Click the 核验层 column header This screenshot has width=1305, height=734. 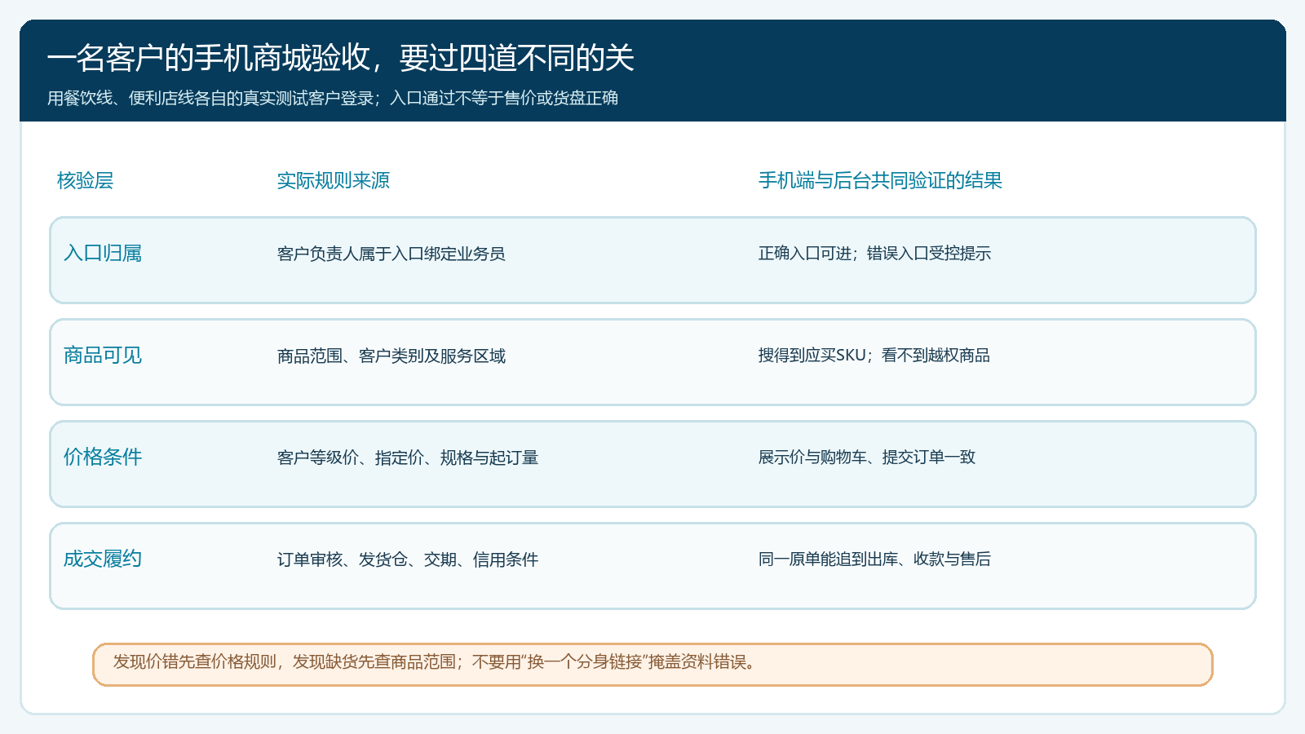(85, 180)
